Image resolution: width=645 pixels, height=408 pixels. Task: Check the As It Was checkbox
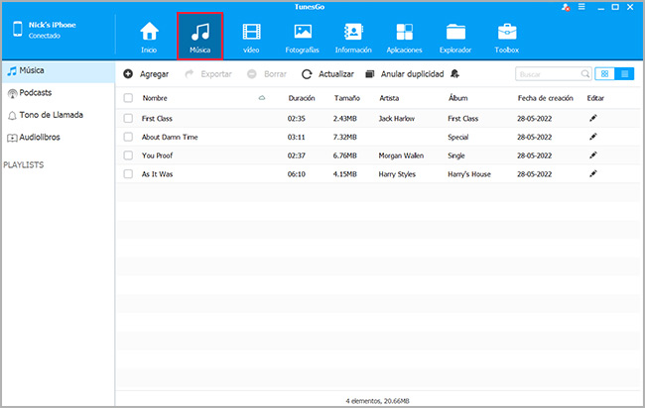(128, 174)
